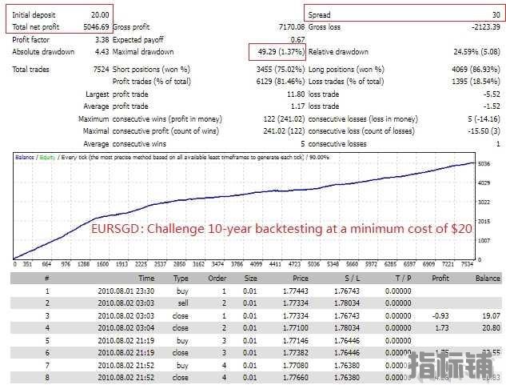Click Short positions value 3455 (75.02%)

[281, 70]
